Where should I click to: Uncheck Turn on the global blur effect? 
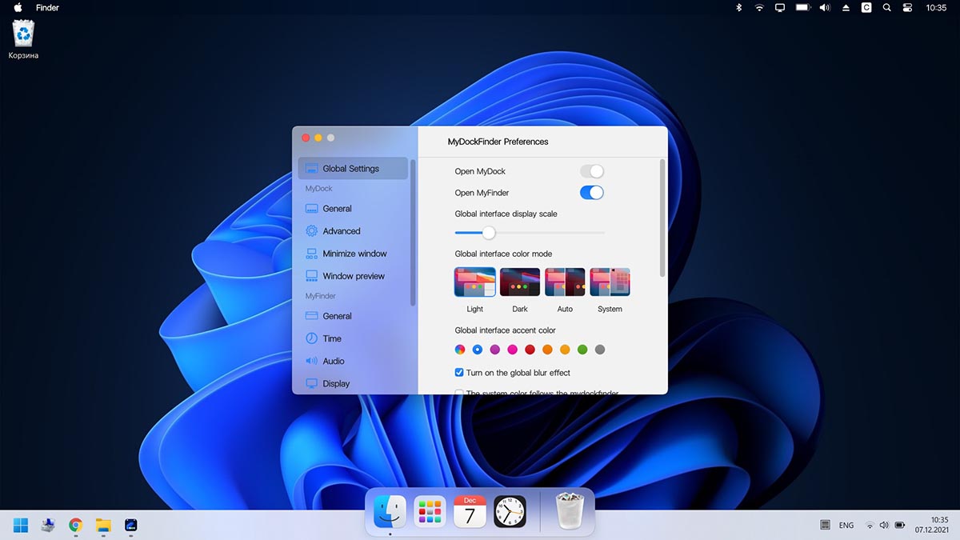459,373
